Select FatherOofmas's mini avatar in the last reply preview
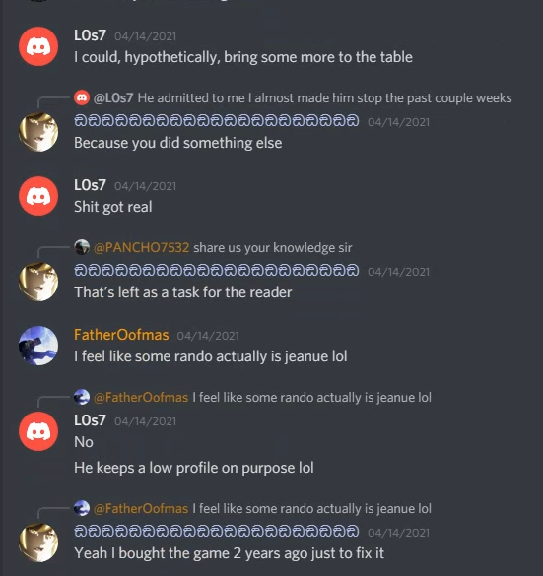543x576 pixels. (82, 508)
